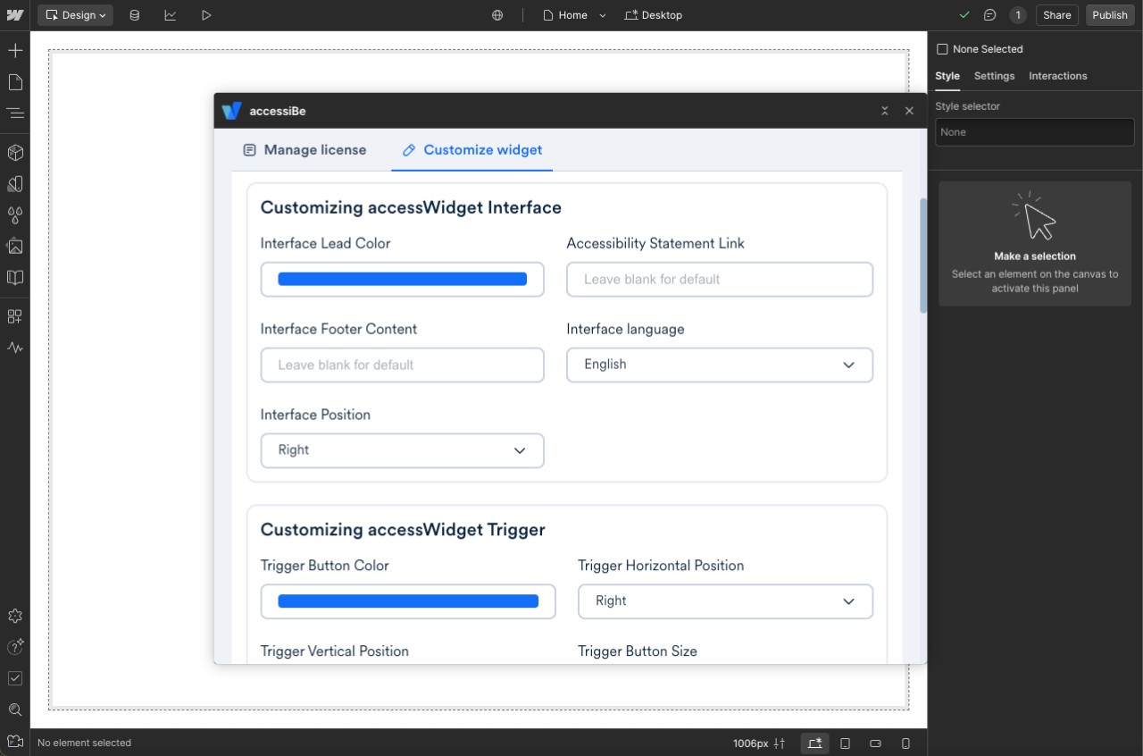
Task: Click the globe locale icon
Action: [497, 15]
